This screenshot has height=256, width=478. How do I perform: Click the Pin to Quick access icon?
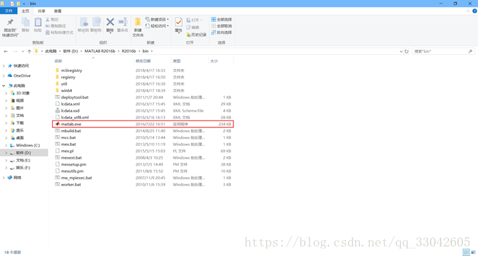click(10, 23)
